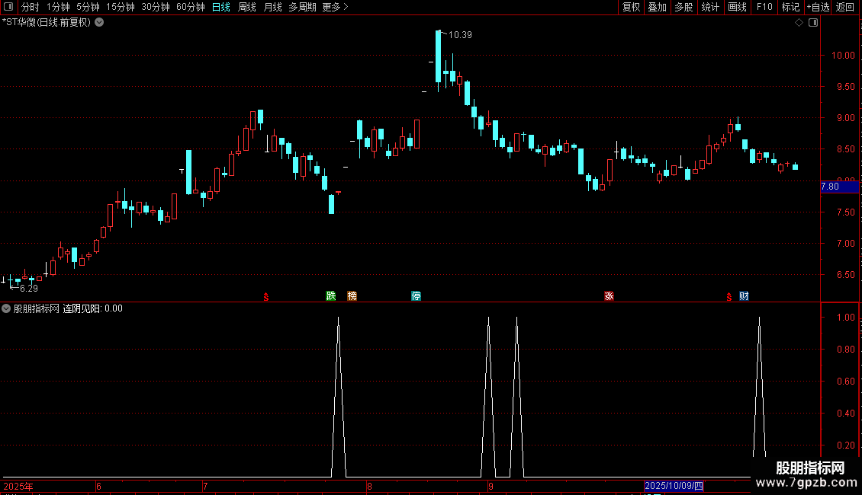Click the 6.29 low price label

tap(28, 289)
